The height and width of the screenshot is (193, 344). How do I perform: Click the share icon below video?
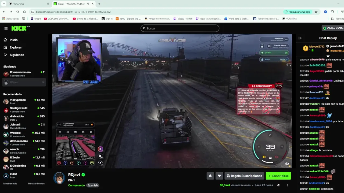278,185
